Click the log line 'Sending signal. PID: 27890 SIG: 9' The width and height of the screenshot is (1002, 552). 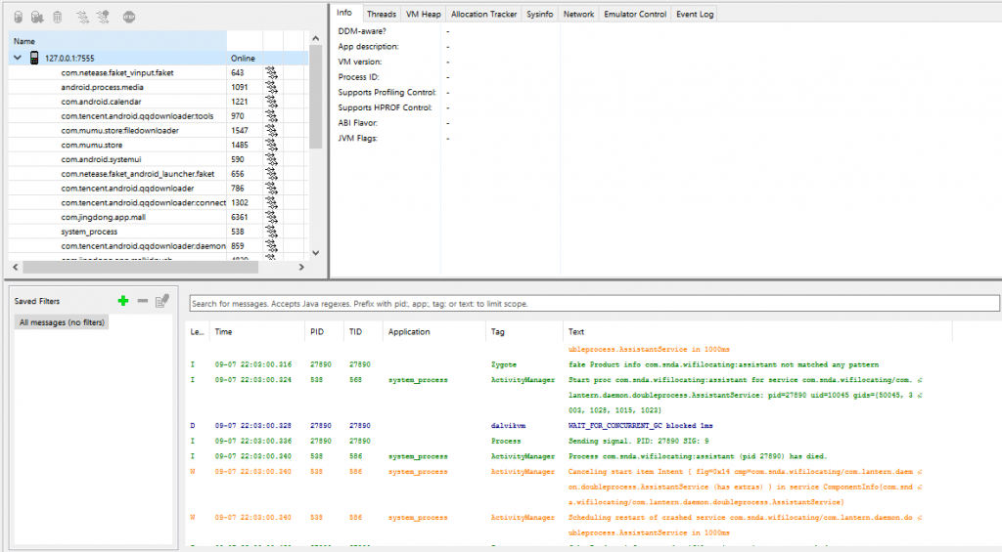tap(638, 441)
